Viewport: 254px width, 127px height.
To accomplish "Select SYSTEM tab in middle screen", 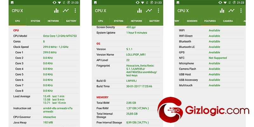I will [118, 21].
